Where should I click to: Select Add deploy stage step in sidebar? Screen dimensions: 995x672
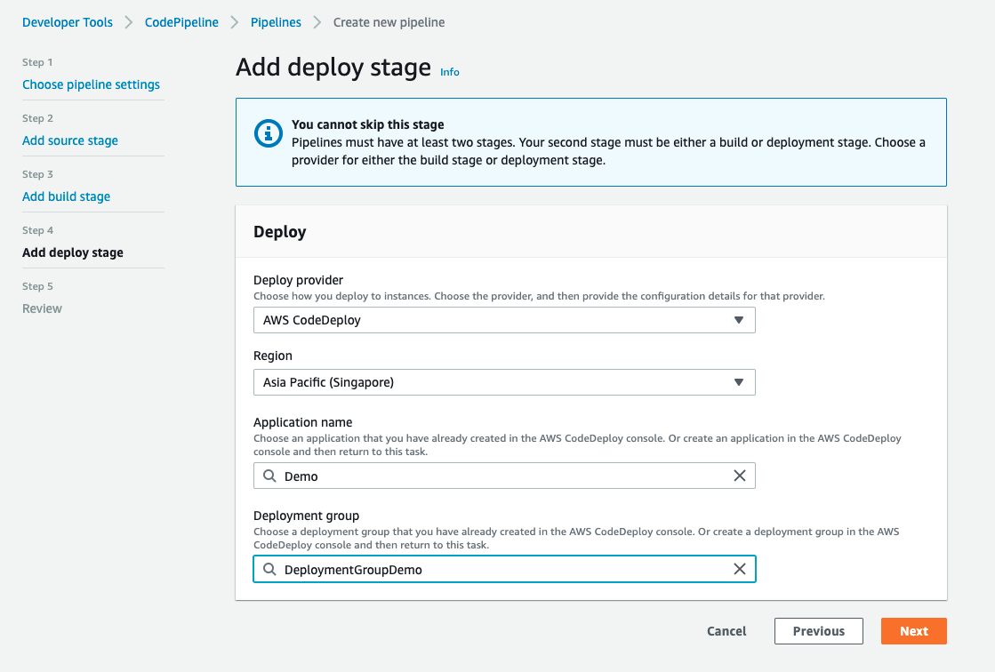[x=73, y=252]
